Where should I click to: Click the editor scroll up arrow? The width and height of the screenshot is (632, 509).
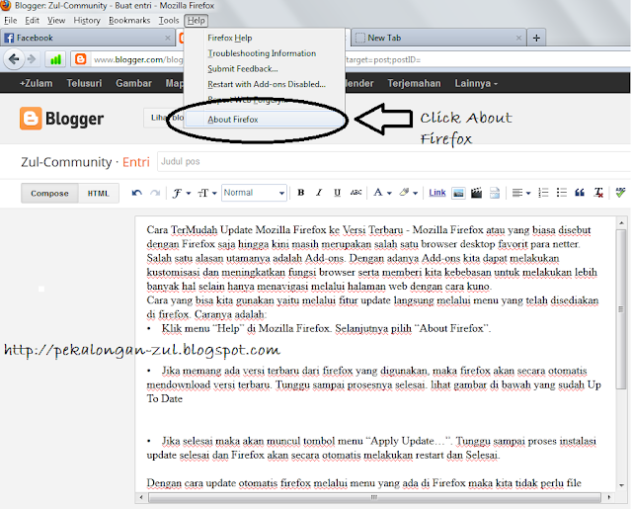(621, 223)
